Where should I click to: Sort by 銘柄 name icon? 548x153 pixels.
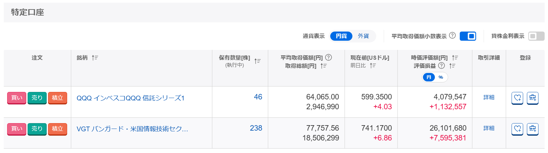pos(95,58)
